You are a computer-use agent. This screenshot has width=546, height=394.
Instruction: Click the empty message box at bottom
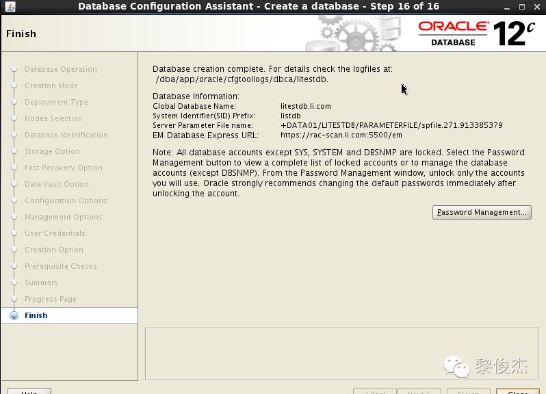(341, 354)
